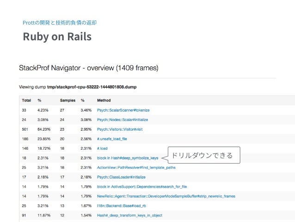Open ActiveSupport::Dependencies#search_for_file block link
The height and width of the screenshot is (222, 295).
coord(142,187)
